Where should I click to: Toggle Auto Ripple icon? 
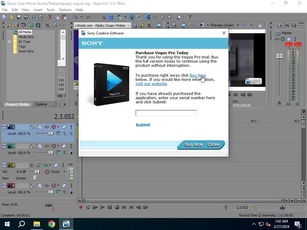tap(119, 17)
